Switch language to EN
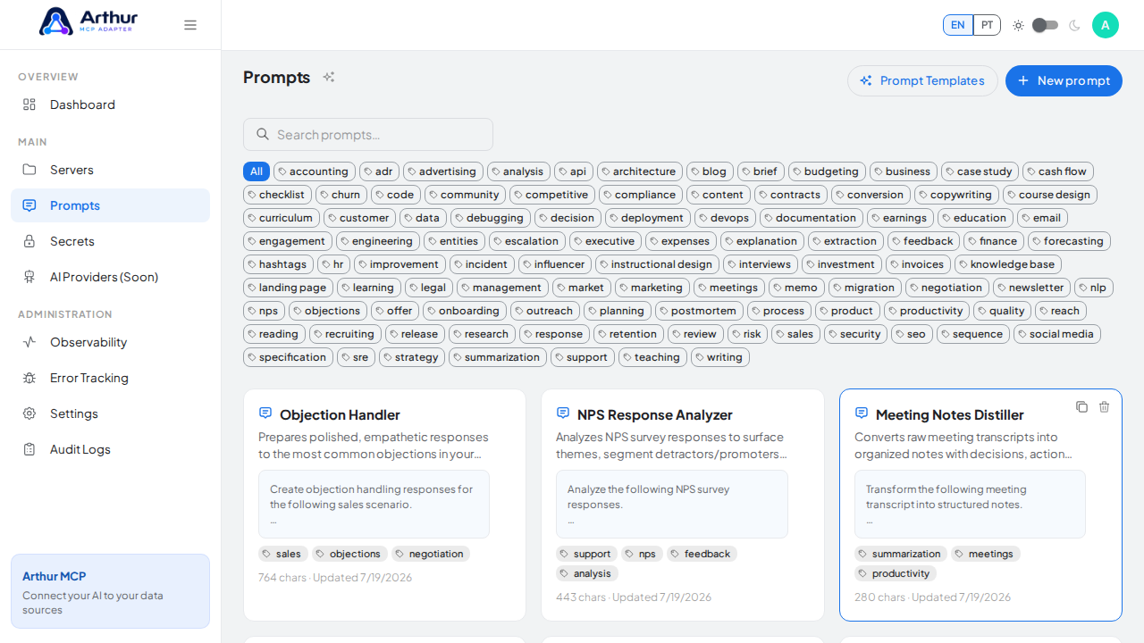Viewport: 1144px width, 643px height. (957, 25)
